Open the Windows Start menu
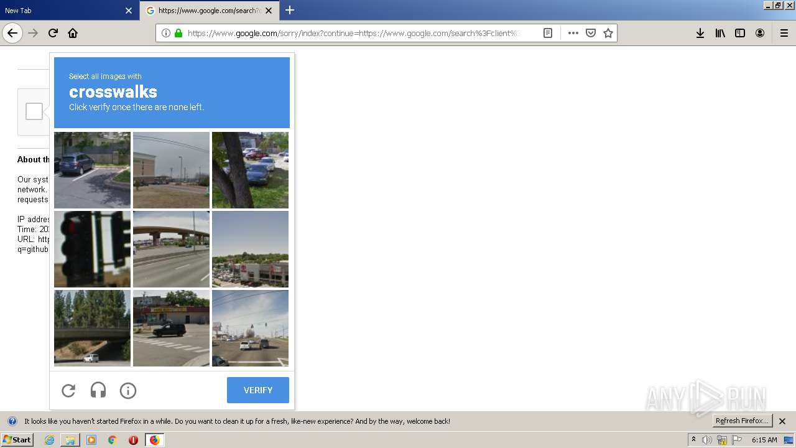The height and width of the screenshot is (448, 796). click(x=17, y=440)
